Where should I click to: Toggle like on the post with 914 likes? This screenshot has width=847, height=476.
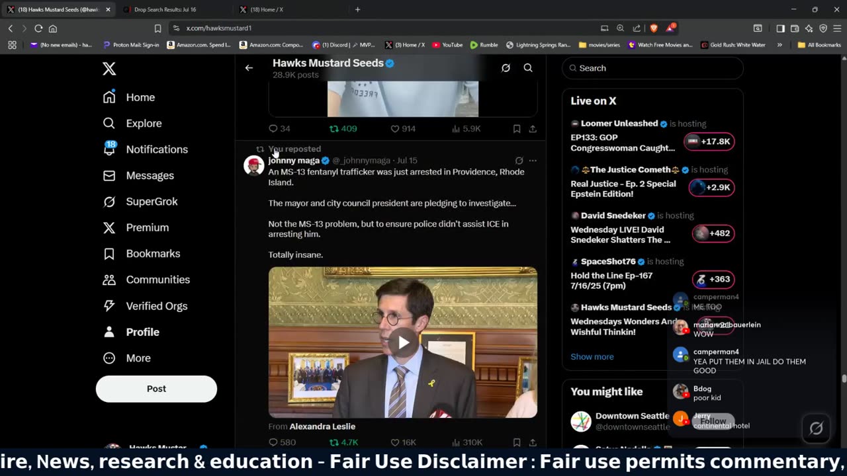403,128
